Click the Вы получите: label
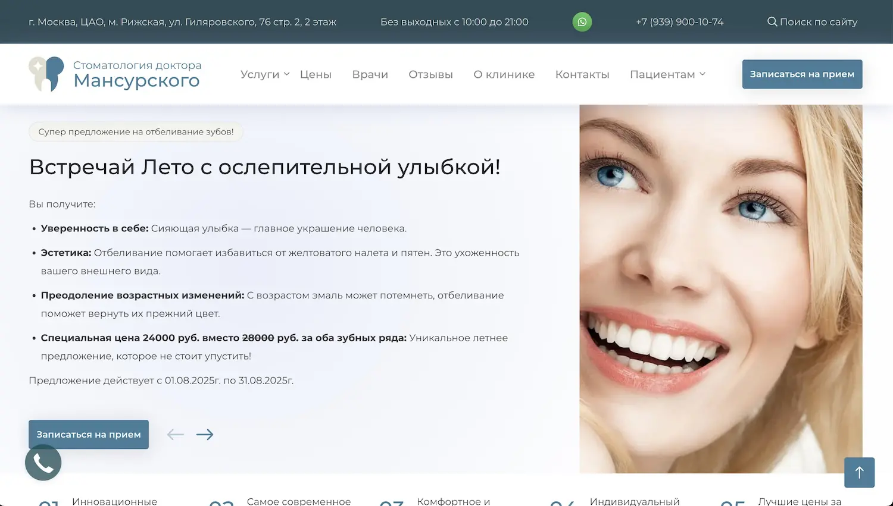 click(62, 204)
